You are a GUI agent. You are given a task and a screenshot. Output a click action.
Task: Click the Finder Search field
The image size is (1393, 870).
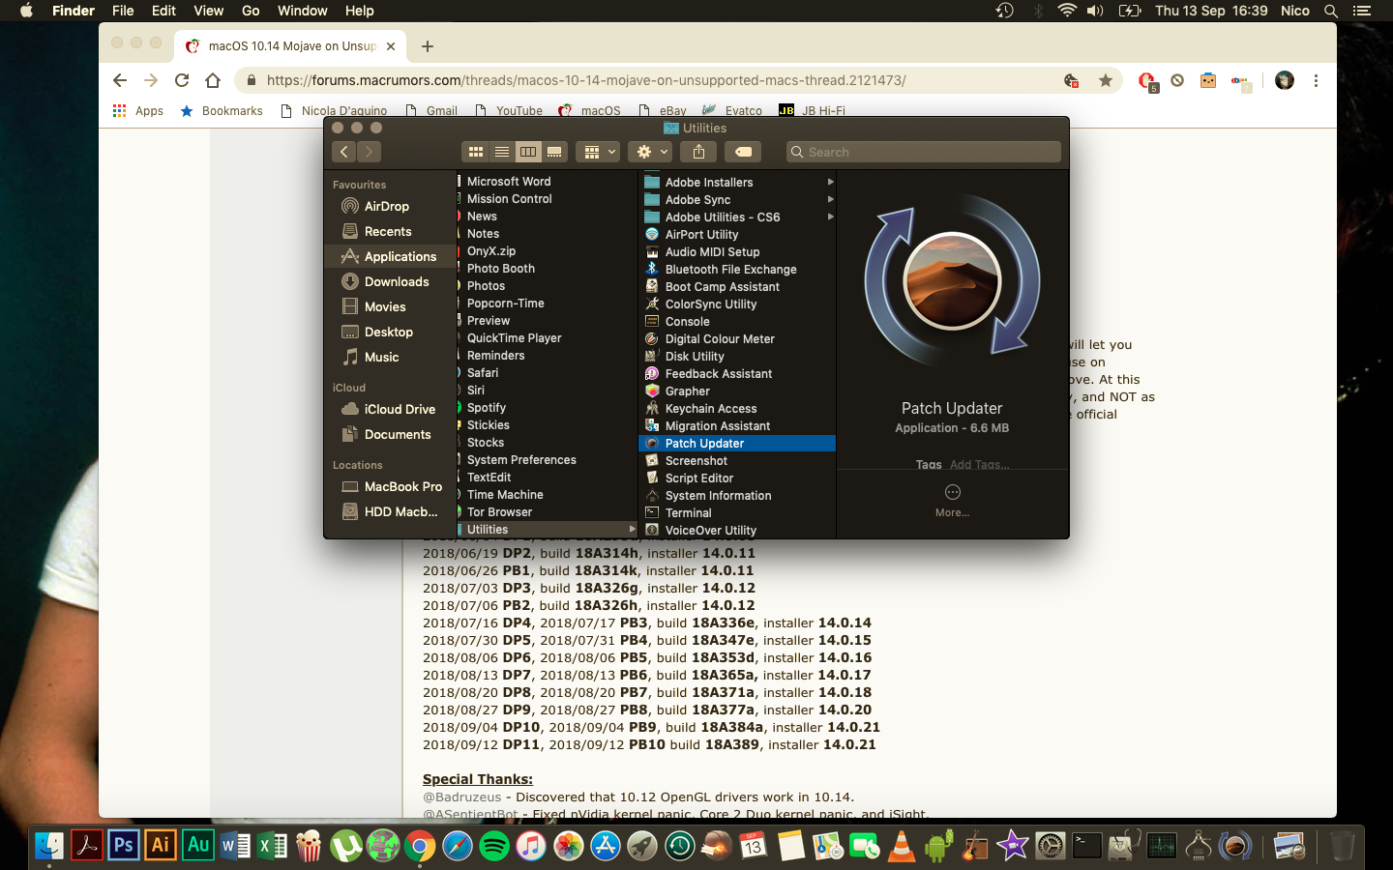tap(924, 152)
